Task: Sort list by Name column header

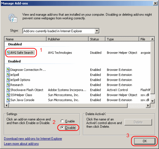Action: 25,39
